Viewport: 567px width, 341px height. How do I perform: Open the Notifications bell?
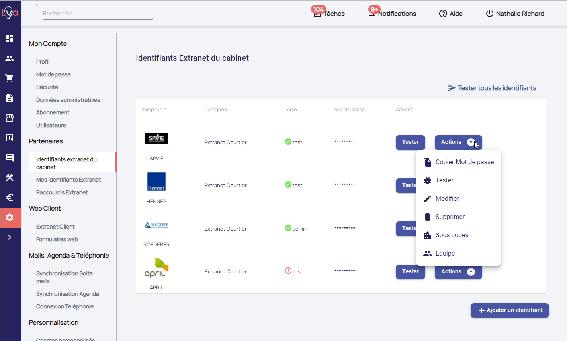(x=371, y=14)
